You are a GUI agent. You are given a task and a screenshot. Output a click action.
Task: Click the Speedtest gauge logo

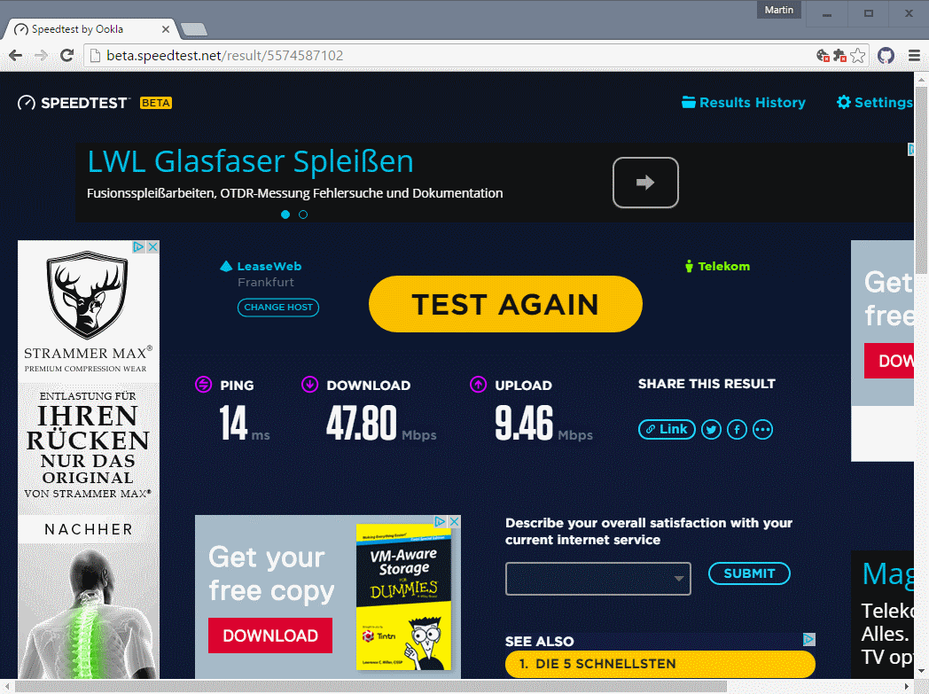pyautogui.click(x=26, y=103)
